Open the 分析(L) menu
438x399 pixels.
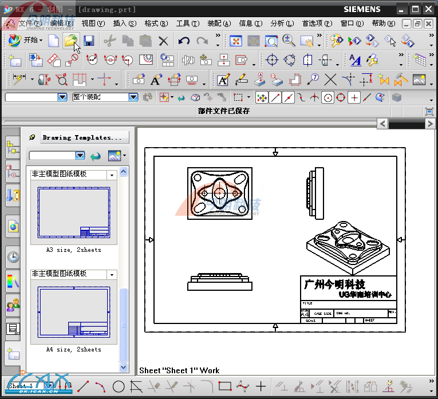pos(282,23)
